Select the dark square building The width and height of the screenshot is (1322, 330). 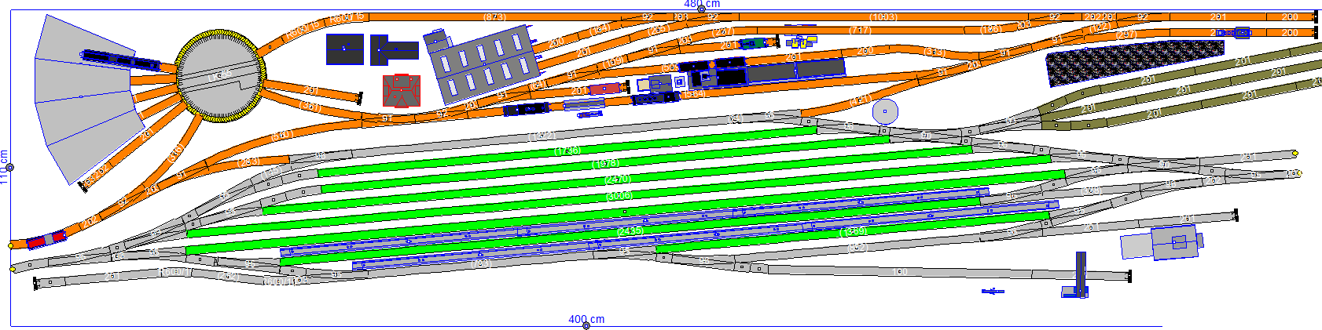pos(343,49)
